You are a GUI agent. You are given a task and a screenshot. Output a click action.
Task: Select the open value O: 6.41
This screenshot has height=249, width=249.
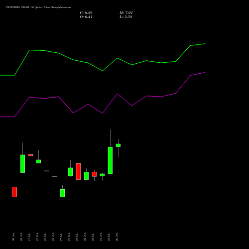86,17
